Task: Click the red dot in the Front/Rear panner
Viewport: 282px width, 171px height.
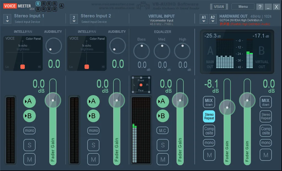Action: click(141, 85)
